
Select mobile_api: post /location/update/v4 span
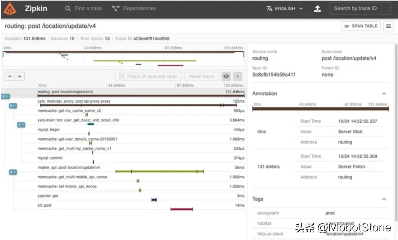click(x=141, y=169)
